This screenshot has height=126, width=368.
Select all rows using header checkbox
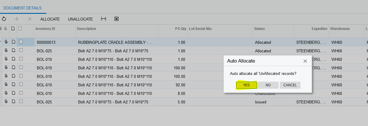20,28
